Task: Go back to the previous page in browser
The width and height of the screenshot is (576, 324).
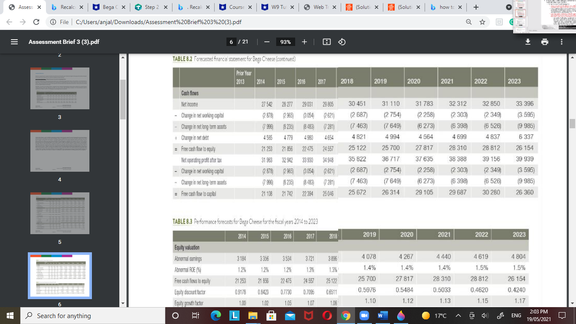Action: click(x=10, y=22)
